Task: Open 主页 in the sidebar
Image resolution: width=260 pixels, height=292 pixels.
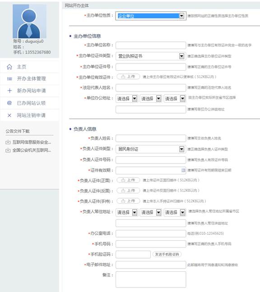Action: [30, 67]
